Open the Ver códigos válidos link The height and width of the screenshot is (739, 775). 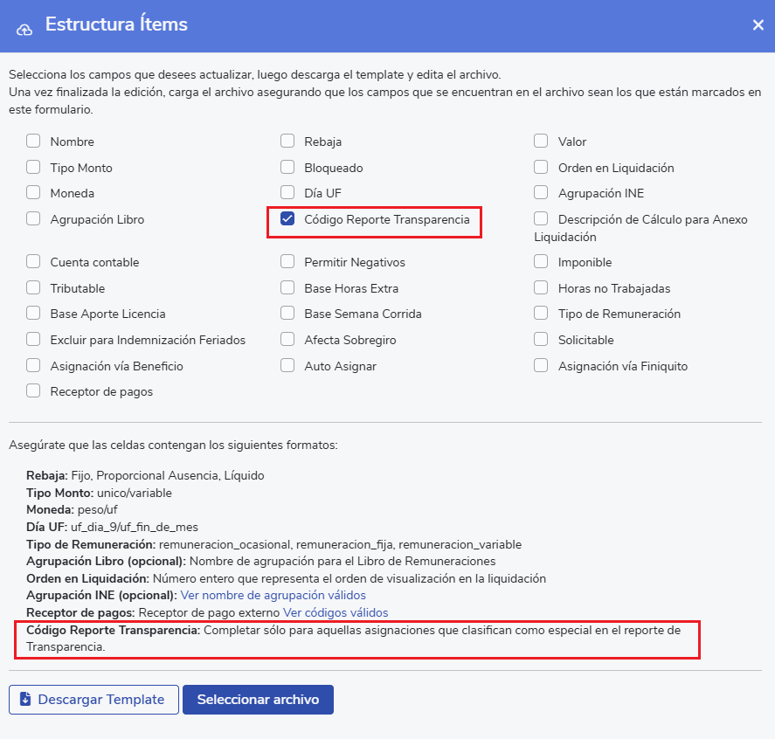(x=336, y=612)
